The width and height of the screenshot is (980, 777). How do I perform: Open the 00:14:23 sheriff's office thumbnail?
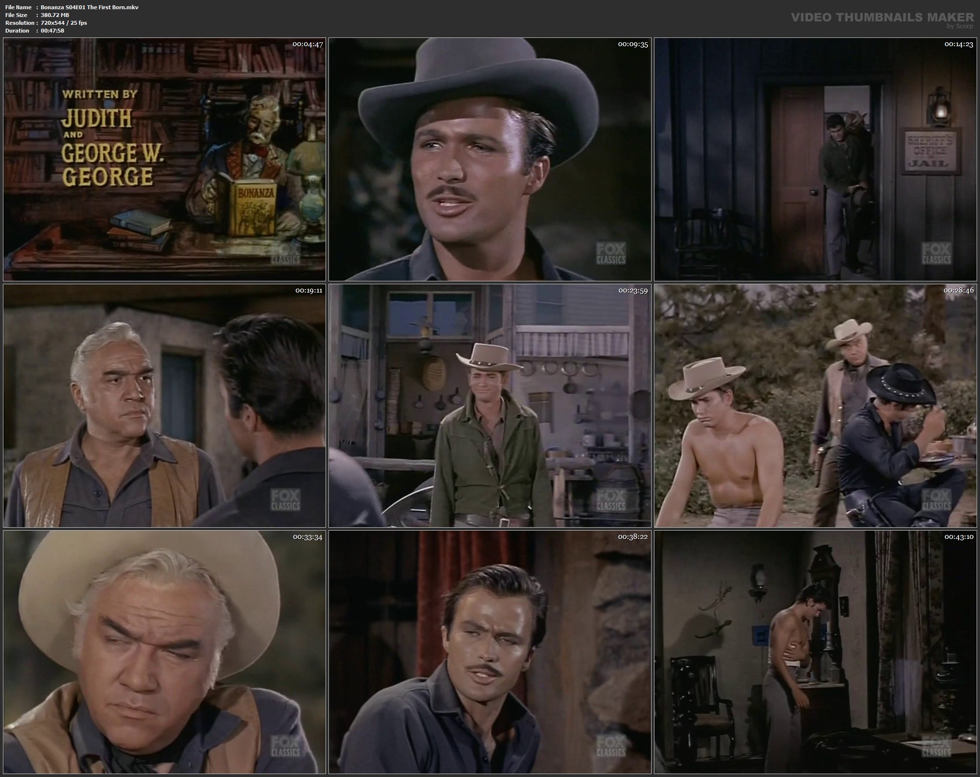815,159
